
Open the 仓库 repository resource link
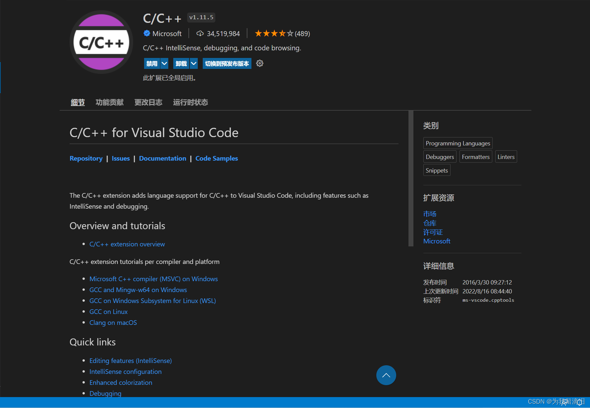click(x=430, y=223)
